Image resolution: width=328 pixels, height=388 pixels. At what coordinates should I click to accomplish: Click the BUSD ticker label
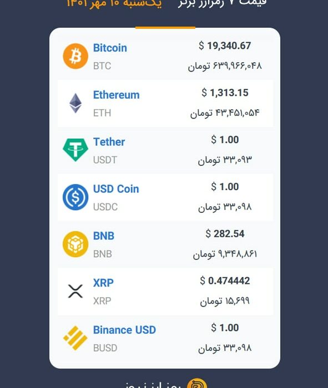(x=105, y=348)
